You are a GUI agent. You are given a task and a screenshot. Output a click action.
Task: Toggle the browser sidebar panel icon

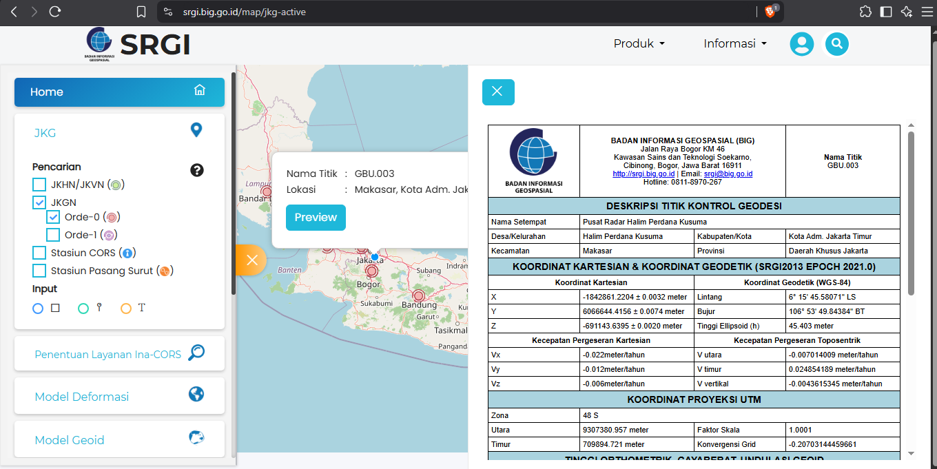pos(886,12)
